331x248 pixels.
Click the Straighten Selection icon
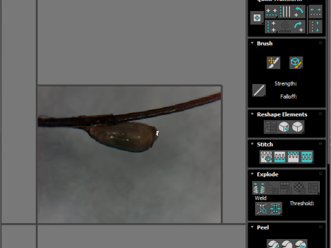point(270,127)
